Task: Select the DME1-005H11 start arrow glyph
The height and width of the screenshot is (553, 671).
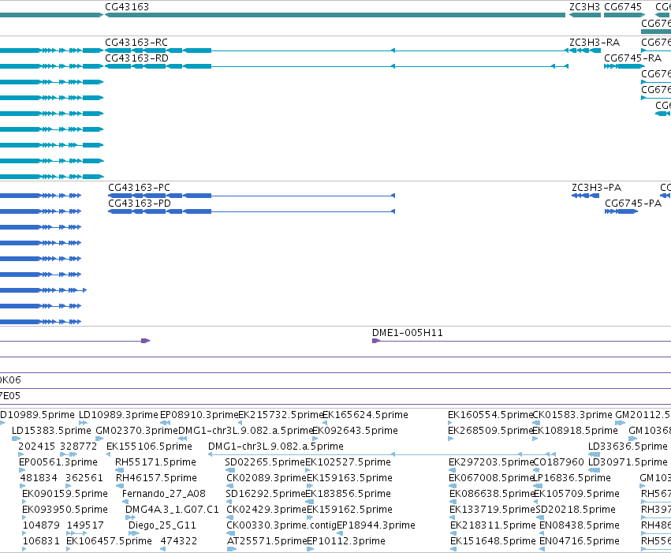Action: coord(376,341)
